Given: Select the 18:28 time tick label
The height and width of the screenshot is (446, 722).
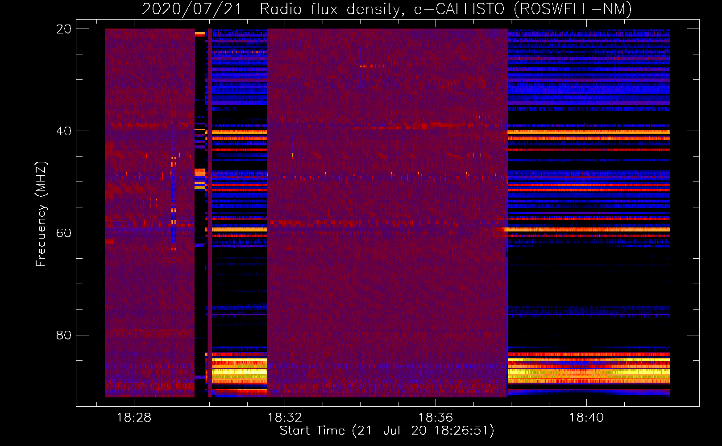Looking at the screenshot, I should point(134,418).
